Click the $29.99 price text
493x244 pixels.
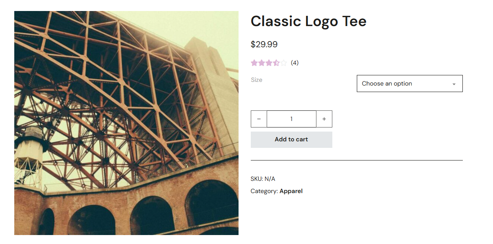[264, 44]
